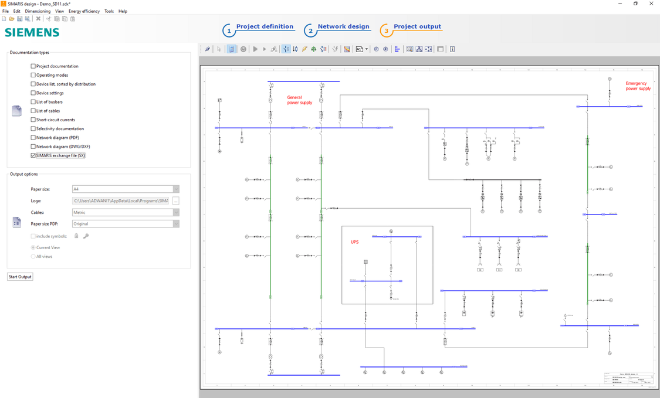This screenshot has height=398, width=660.
Task: Select the zoom-in magnifier icon on the toolbar
Action: (385, 49)
